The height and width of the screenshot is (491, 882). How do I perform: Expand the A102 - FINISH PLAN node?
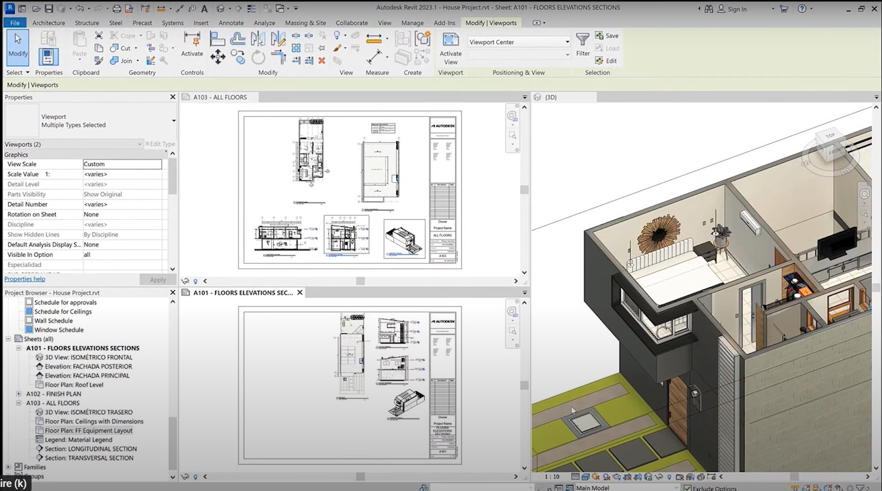19,394
